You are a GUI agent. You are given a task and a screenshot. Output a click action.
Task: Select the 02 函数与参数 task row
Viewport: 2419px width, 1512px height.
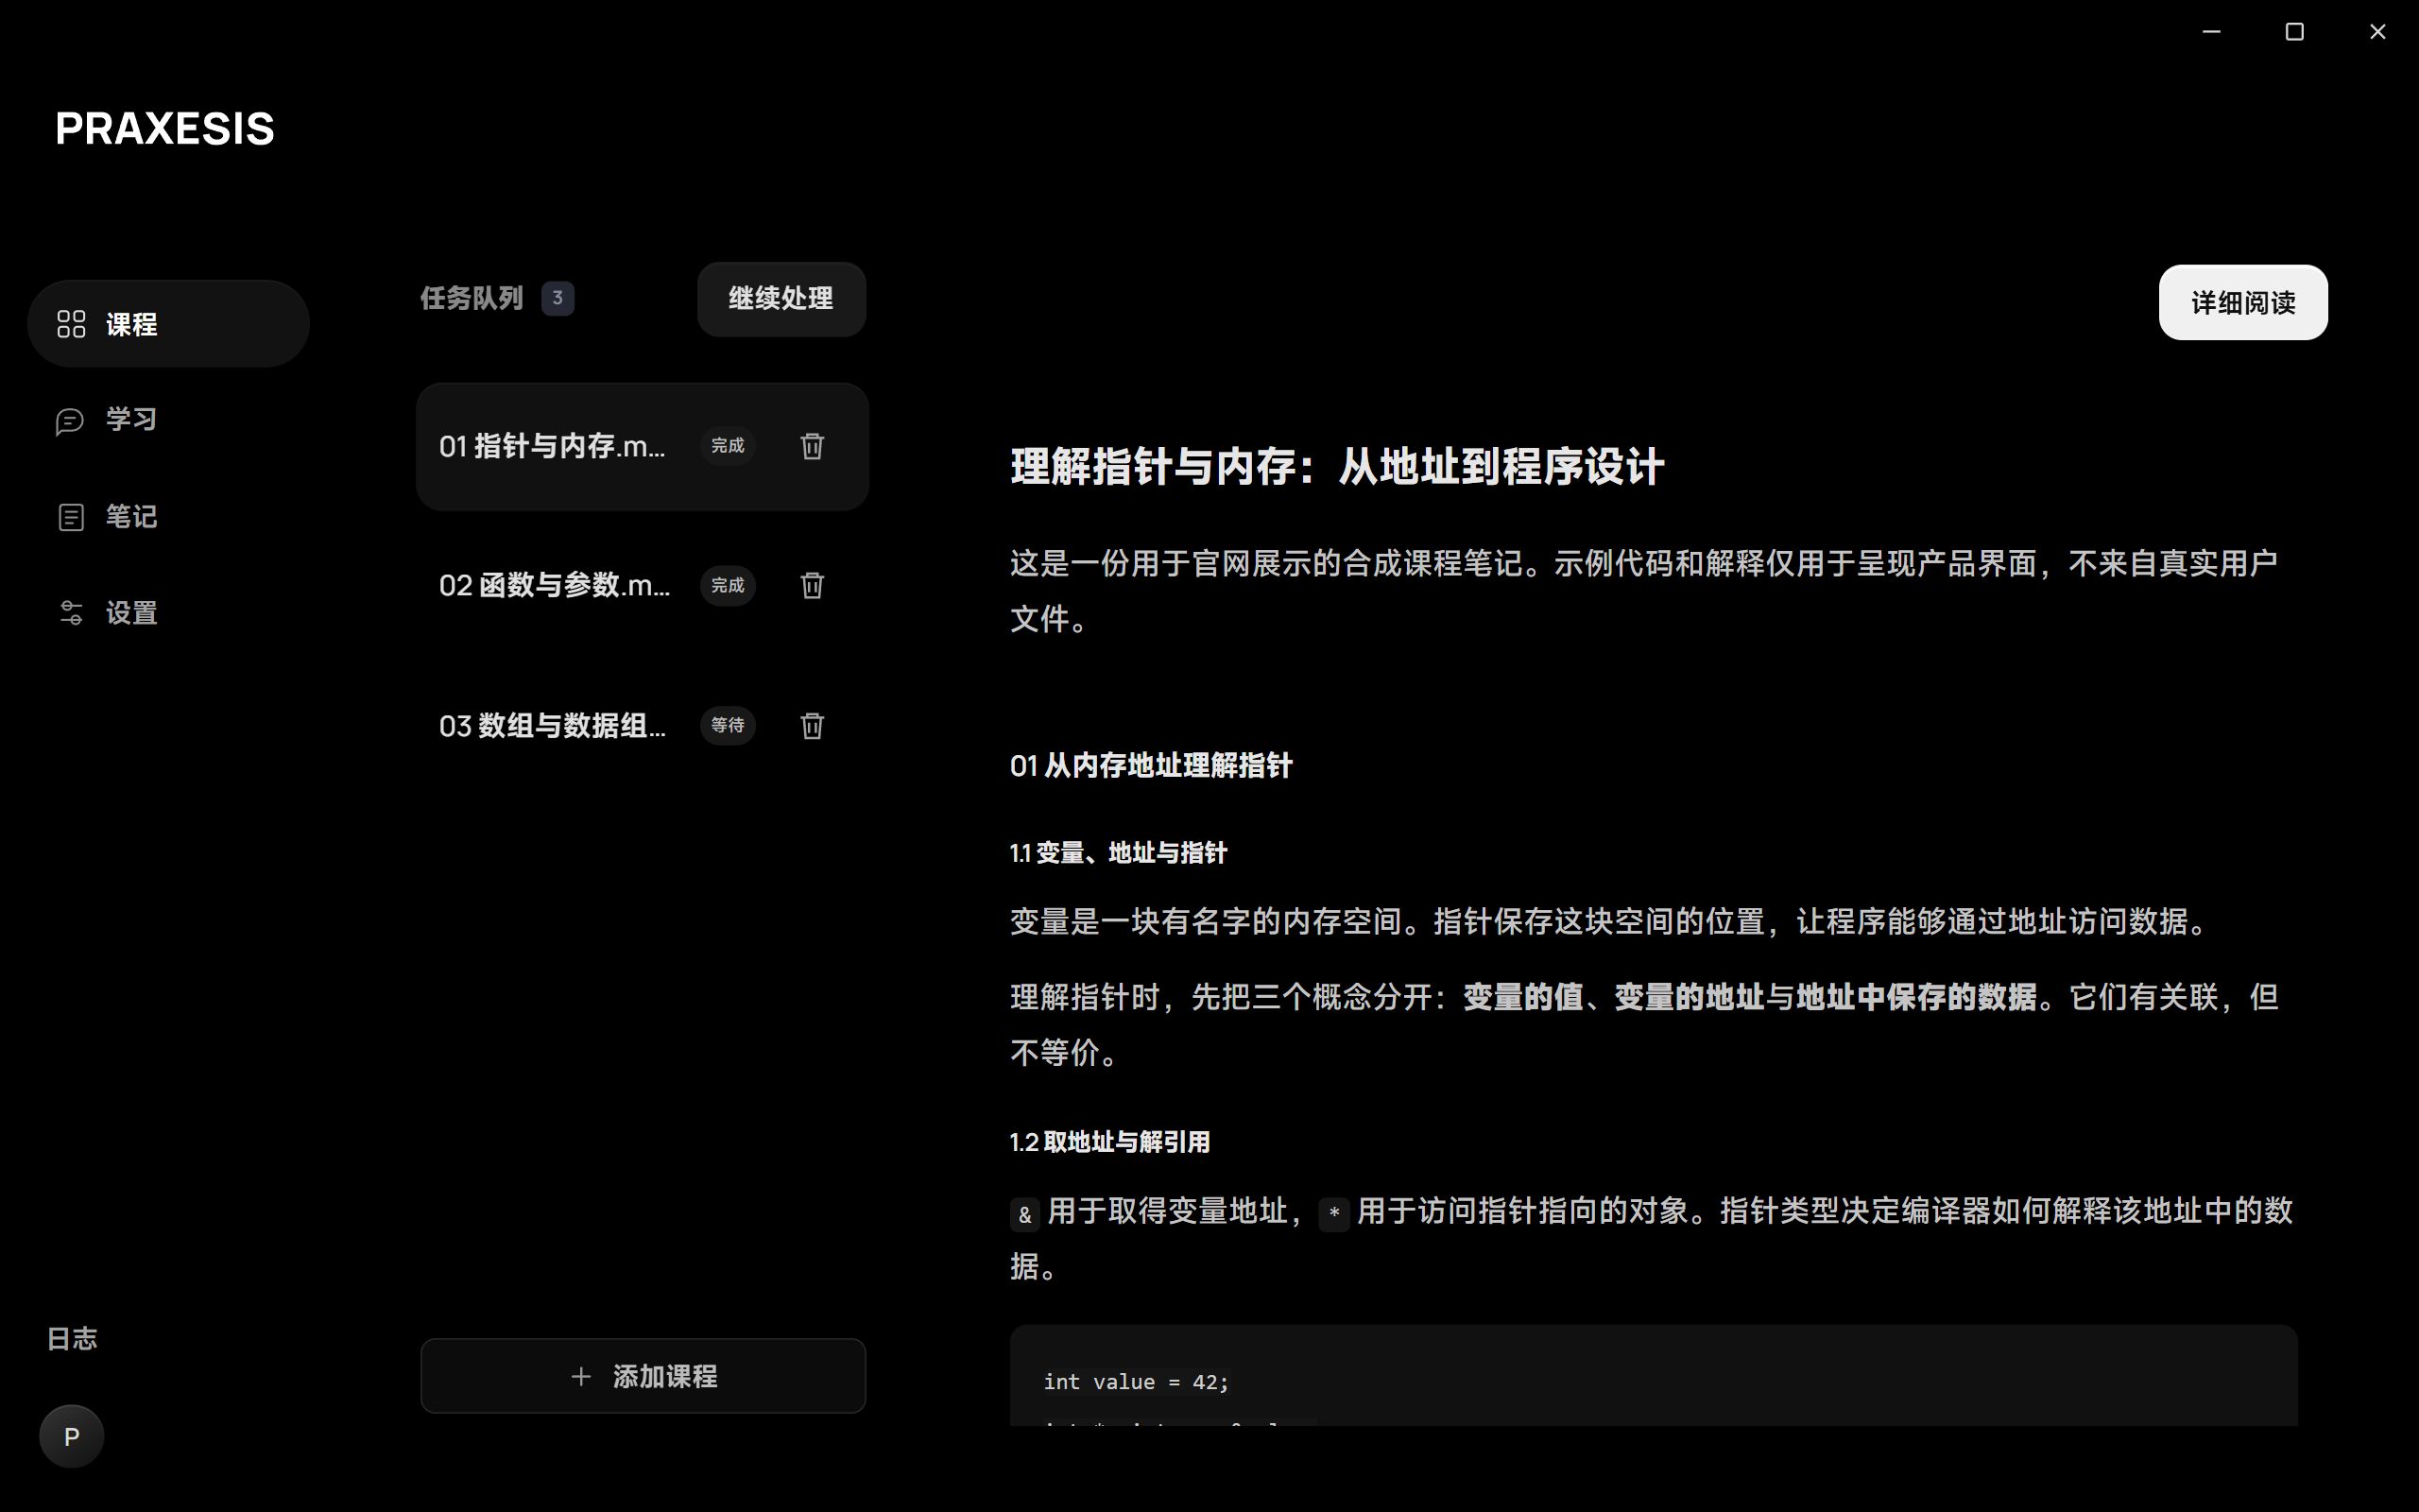click(x=643, y=585)
